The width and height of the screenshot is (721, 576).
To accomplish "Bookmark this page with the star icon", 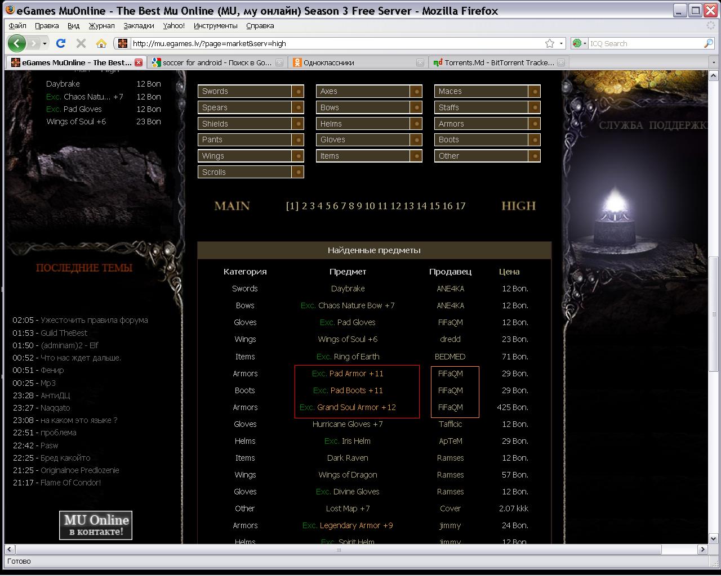I will click(550, 43).
